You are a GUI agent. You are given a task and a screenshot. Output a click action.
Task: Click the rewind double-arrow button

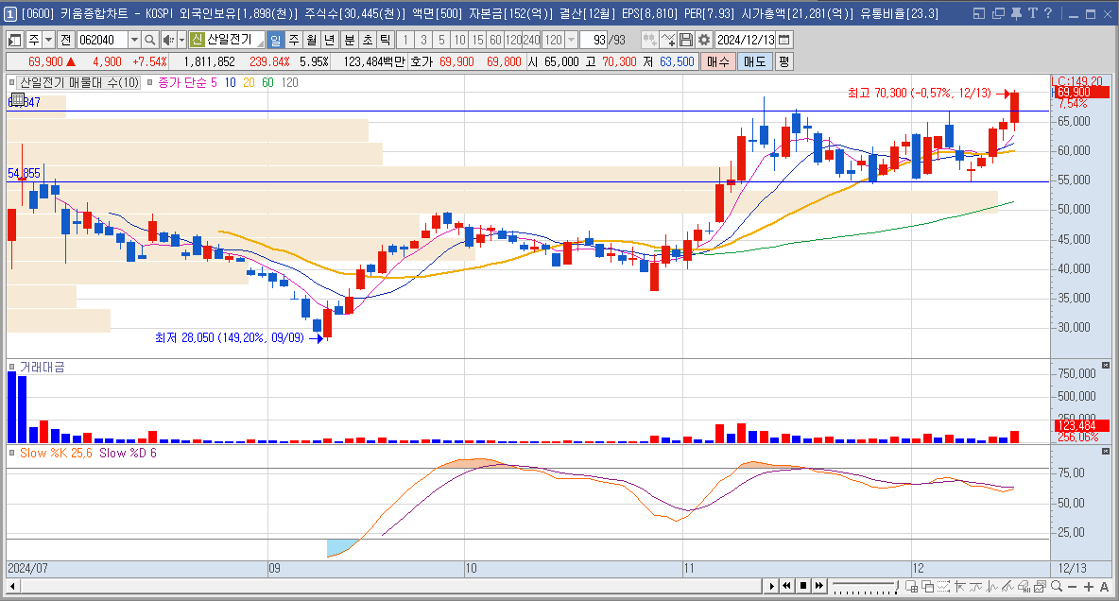tap(787, 586)
